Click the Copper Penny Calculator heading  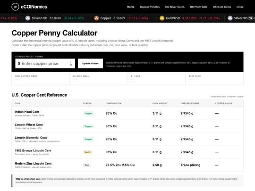[54, 33]
